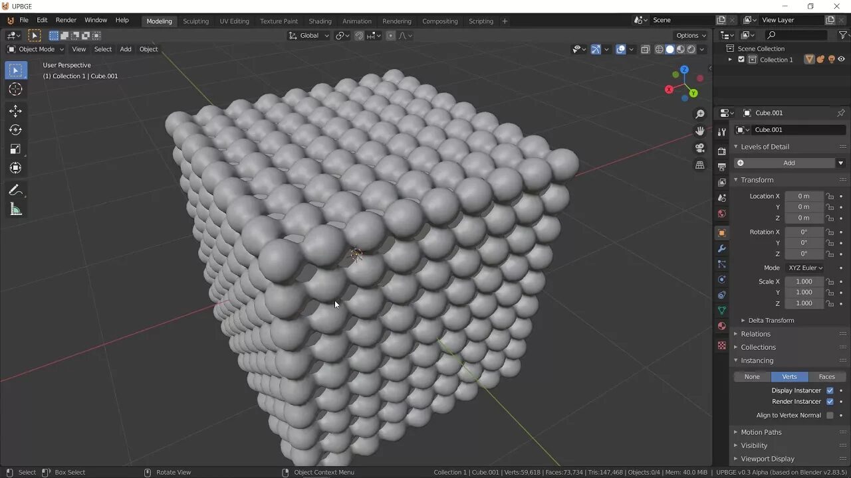Open the viewport Add menu
This screenshot has width=851, height=478.
pos(126,49)
